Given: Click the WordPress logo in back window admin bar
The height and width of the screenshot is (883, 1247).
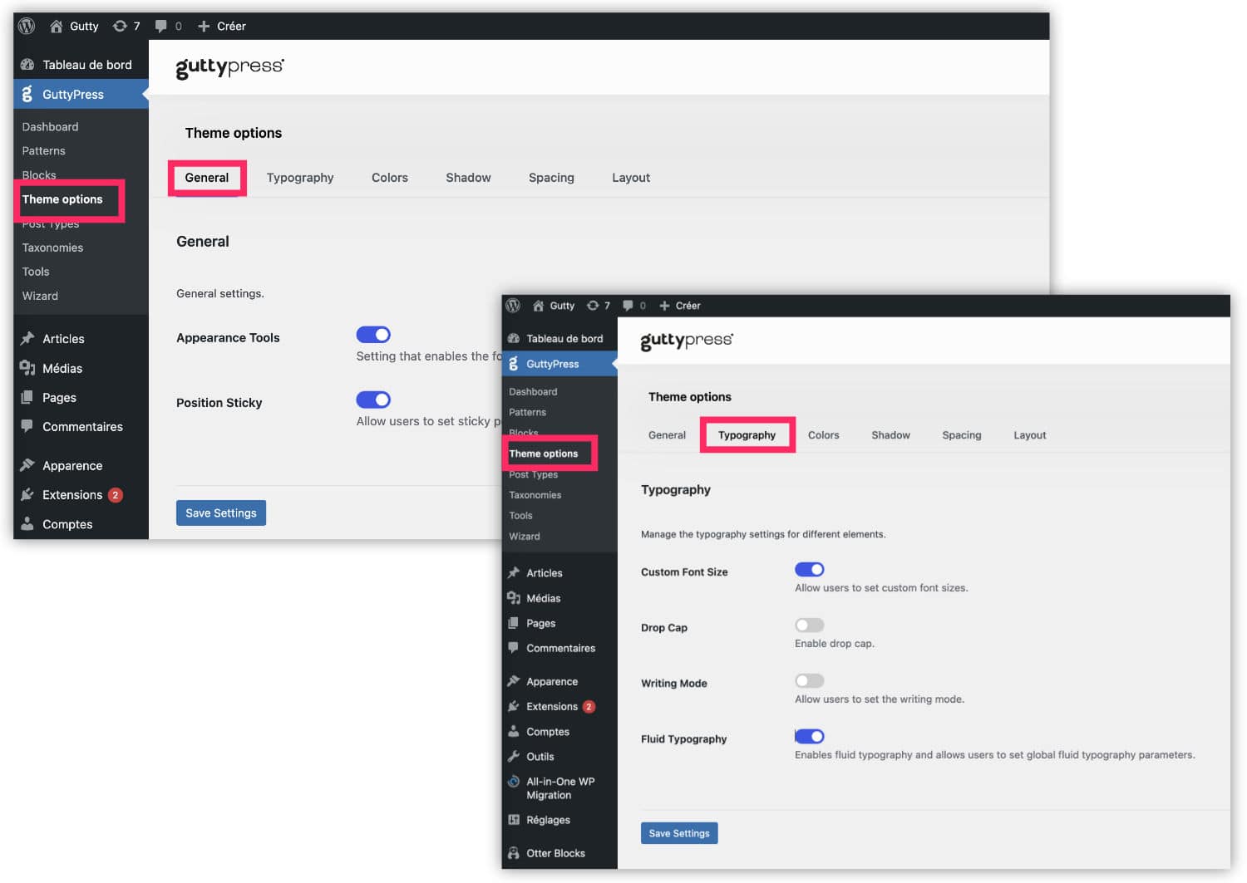Looking at the screenshot, I should 27,26.
